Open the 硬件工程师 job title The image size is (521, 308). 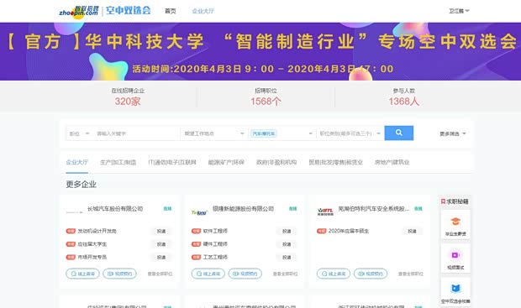pyautogui.click(x=215, y=244)
